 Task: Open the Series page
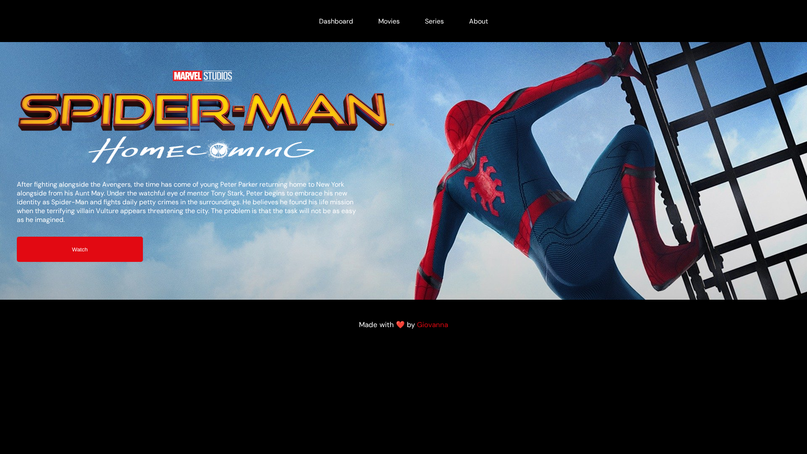tap(434, 21)
